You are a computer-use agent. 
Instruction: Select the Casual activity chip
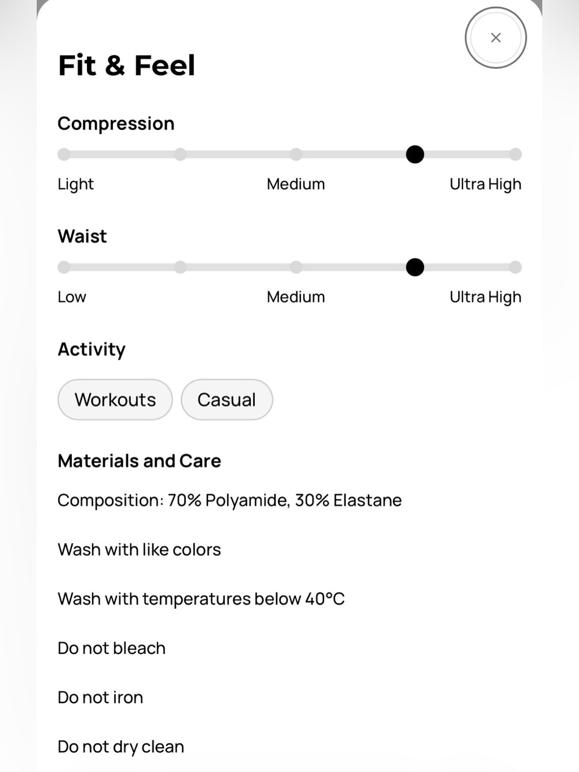[227, 400]
